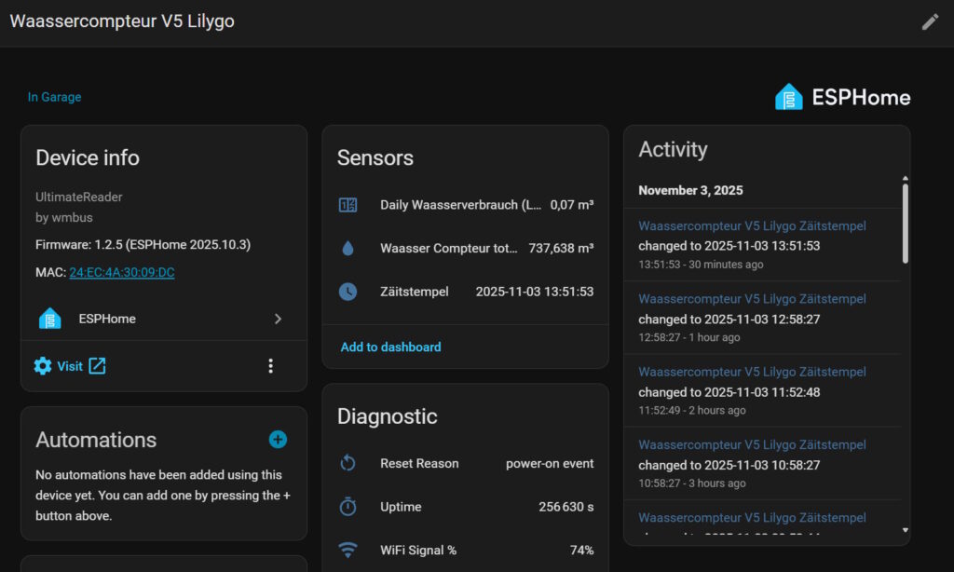Open the 13:51:53 Zäitstempel activity entry
Image resolution: width=954 pixels, height=572 pixels.
752,225
